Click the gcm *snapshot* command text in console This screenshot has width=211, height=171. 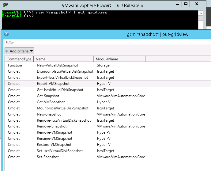pos(72,12)
